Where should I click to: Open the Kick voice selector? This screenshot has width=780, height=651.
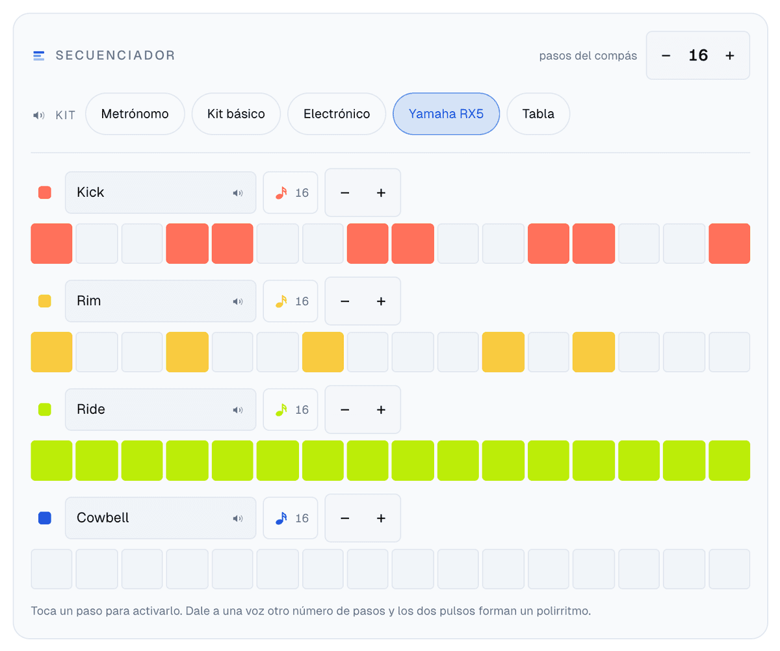161,193
